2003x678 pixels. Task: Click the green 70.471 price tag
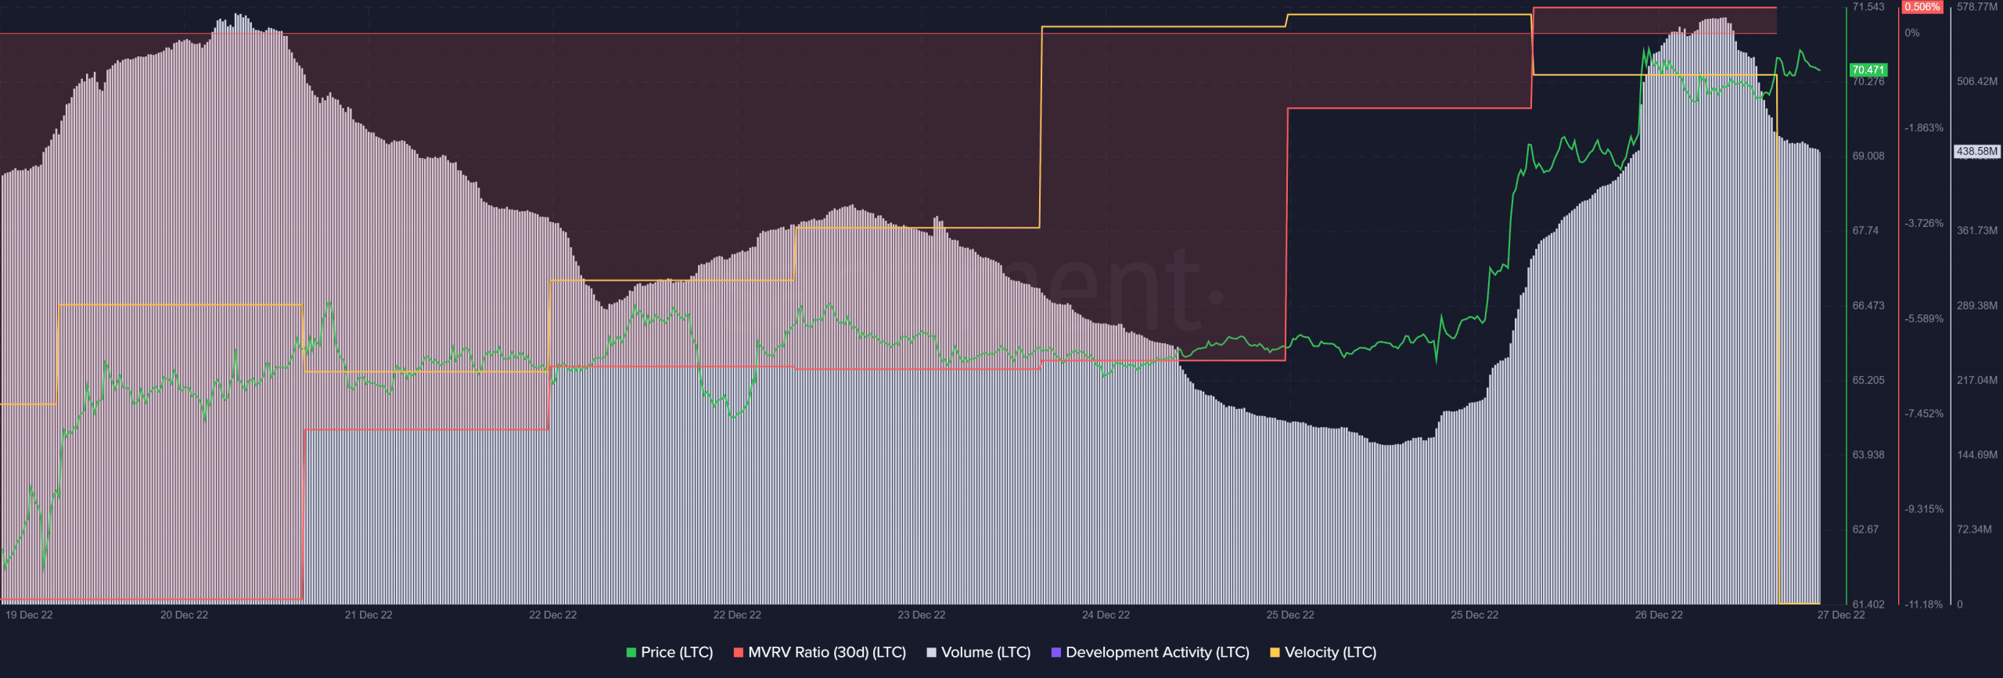[1868, 70]
